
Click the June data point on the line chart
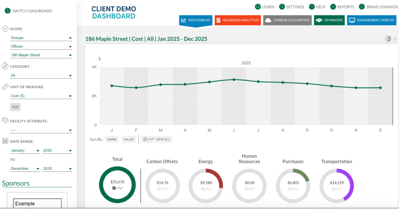pyautogui.click(x=234, y=80)
